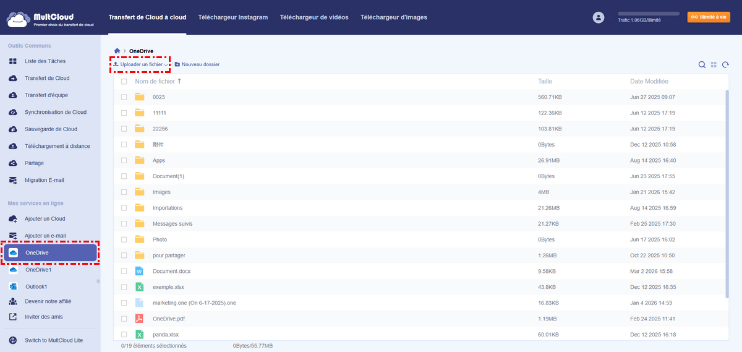Open the pour partager folder
The width and height of the screenshot is (742, 352).
pyautogui.click(x=169, y=255)
